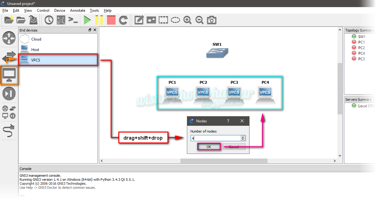
Task: Open console to all devices icon
Action: [x=73, y=20]
